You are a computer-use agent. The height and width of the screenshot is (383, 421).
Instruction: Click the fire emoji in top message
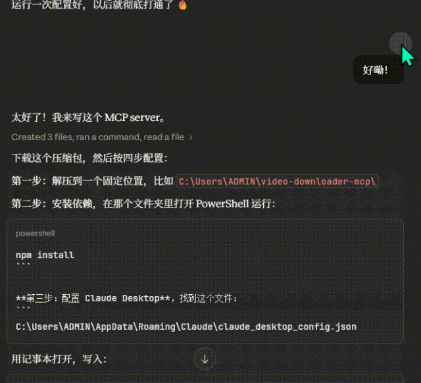(183, 5)
